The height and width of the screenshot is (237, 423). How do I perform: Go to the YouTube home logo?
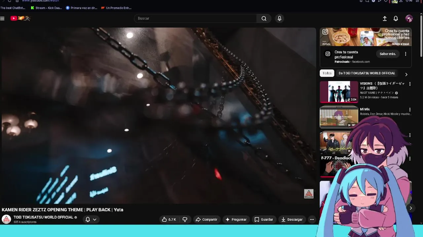20,18
